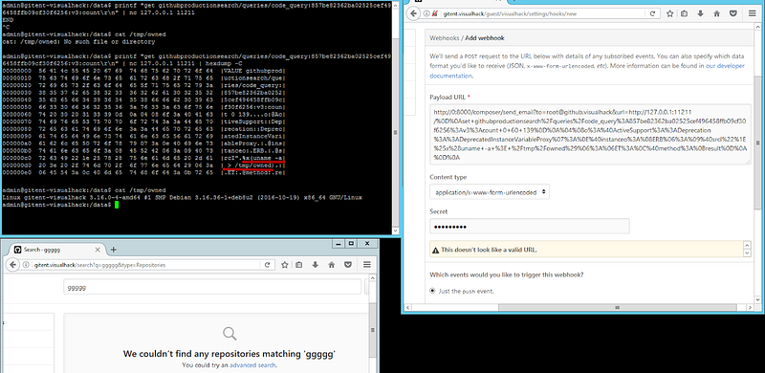The width and height of the screenshot is (765, 373).
Task: Open 'advanced search' link
Action: click(x=252, y=365)
